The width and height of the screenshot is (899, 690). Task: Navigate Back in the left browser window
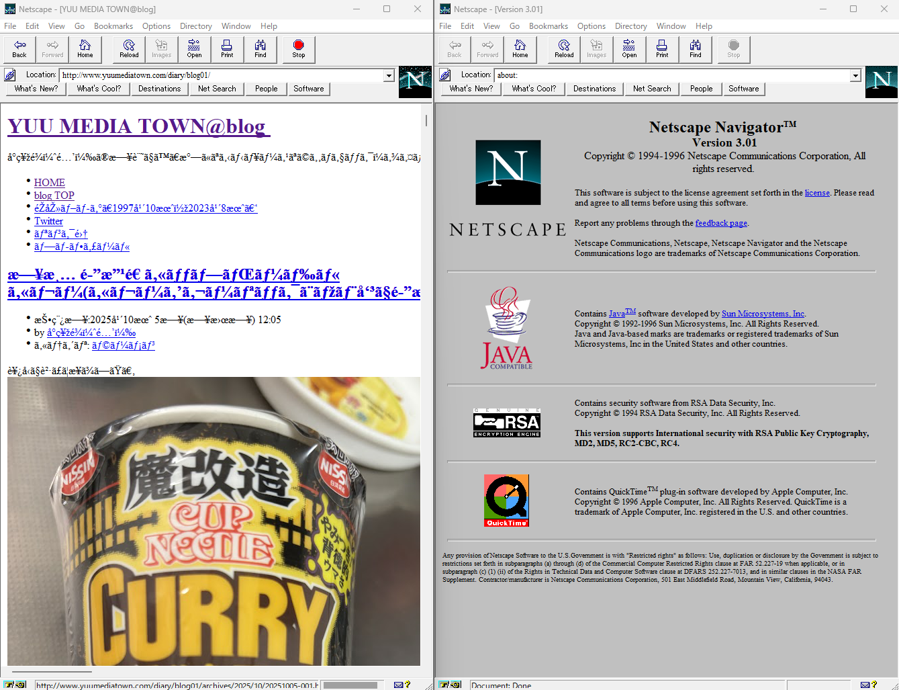pyautogui.click(x=19, y=48)
